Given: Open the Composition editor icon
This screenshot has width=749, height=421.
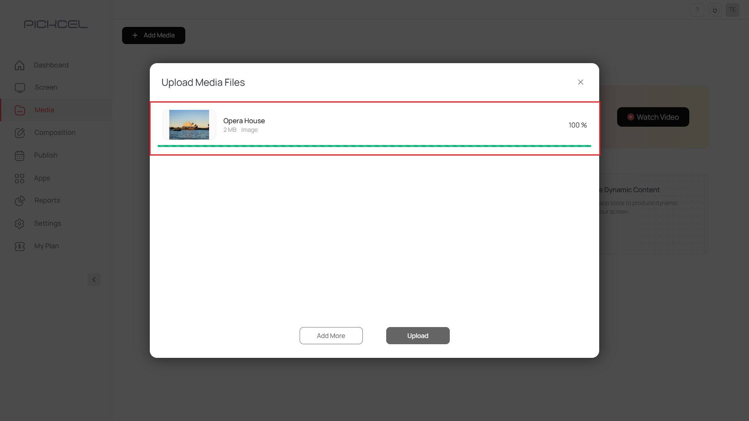Looking at the screenshot, I should [x=20, y=133].
